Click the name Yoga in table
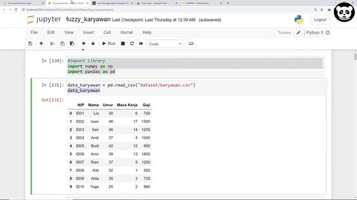The width and height of the screenshot is (357, 200). 94,187
